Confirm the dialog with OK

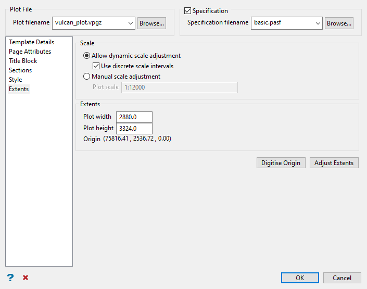pos(300,278)
